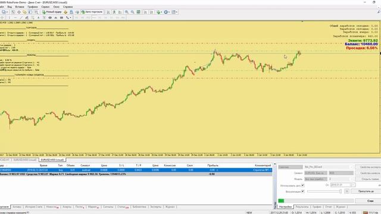381x214 pixels.
Task: Open the Вид (View) menu
Action: [x=10, y=7]
